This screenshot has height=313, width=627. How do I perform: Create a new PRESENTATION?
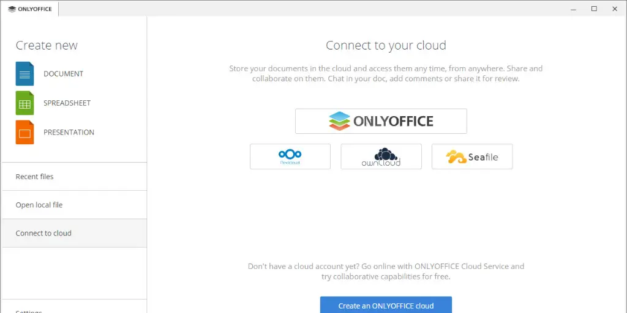pos(69,132)
